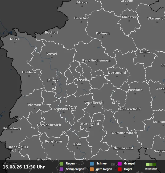The width and height of the screenshot is (165, 173).
Task: Click the Geldern city label
Action: tap(29, 72)
